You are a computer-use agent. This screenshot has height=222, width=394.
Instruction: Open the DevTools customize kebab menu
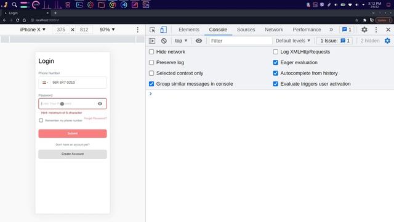click(376, 30)
